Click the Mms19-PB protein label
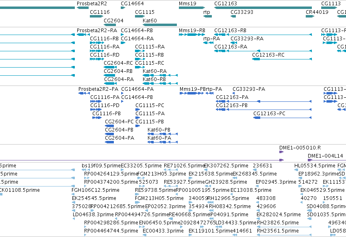Image resolution: width=346 pixels, height=237 pixels. point(193,89)
